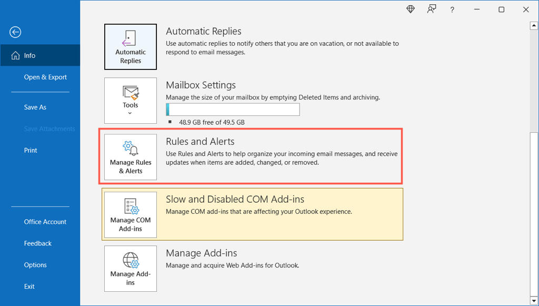Open the Manage Add-ins globe icon
The width and height of the screenshot is (539, 306).
130,269
